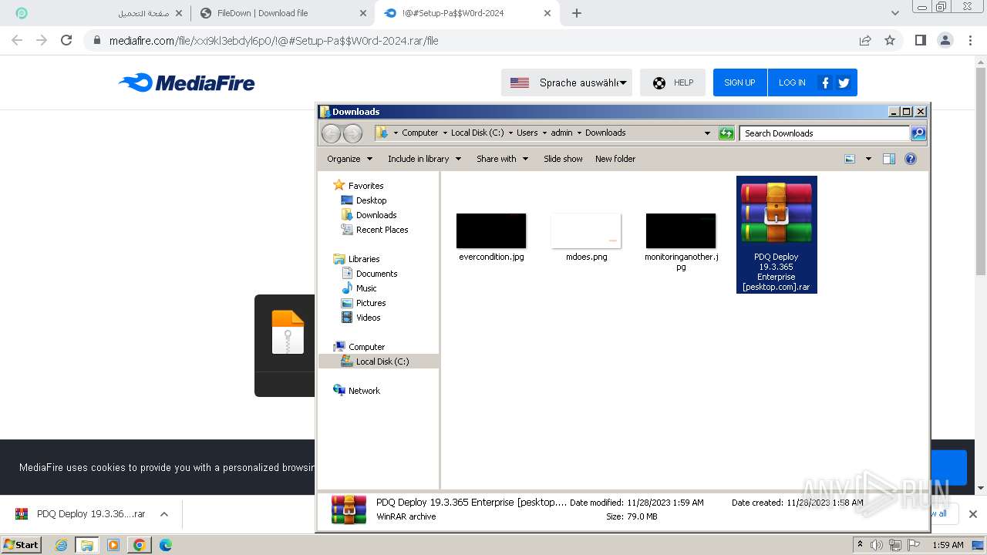The width and height of the screenshot is (987, 555).
Task: Select Network in navigation pane
Action: click(364, 391)
